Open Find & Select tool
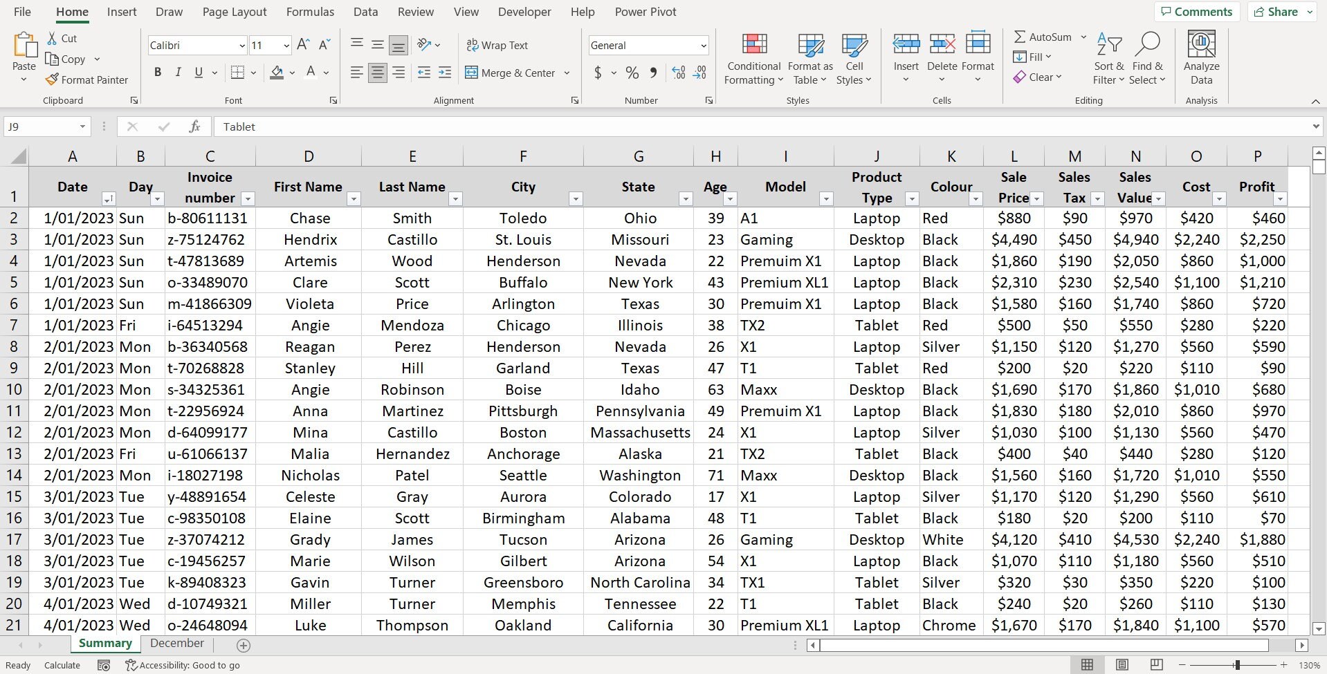The height and width of the screenshot is (674, 1327). pos(1147,59)
